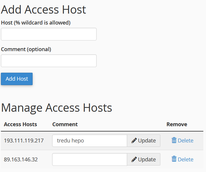Click Delete link text for 89.163.146.32

pyautogui.click(x=186, y=160)
